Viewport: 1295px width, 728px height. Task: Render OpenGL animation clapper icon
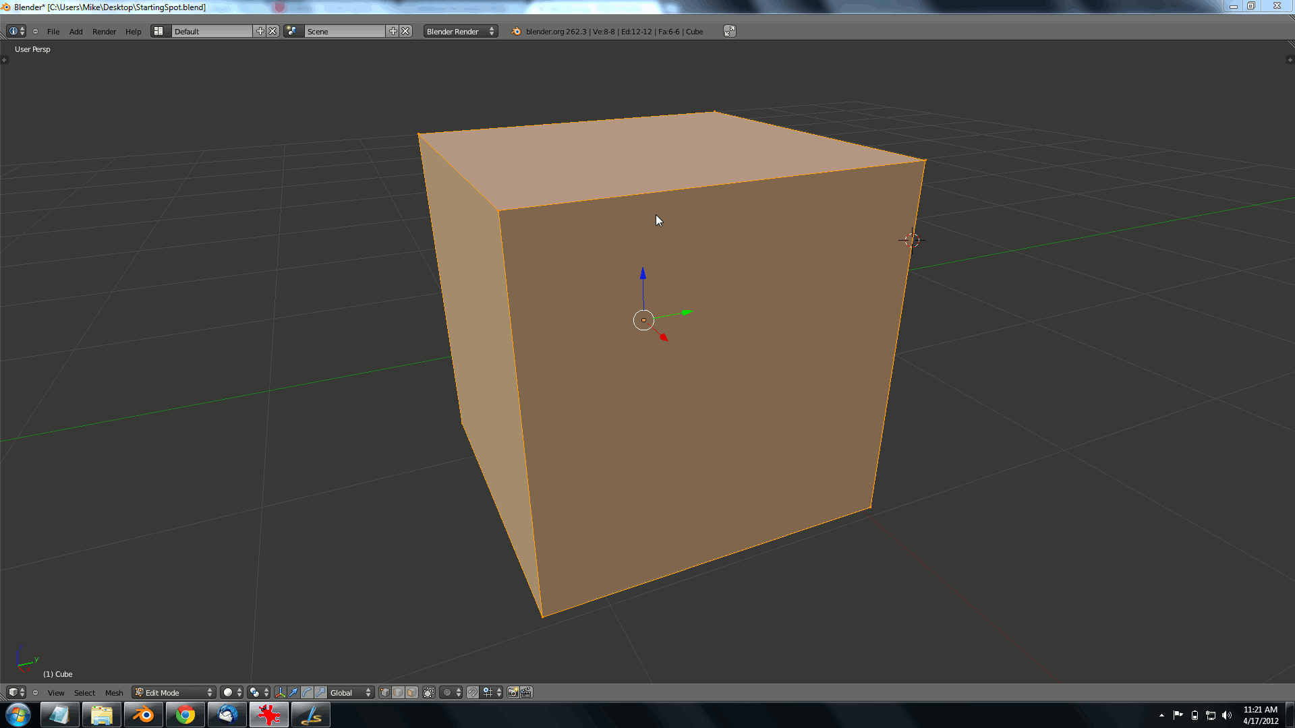pos(526,693)
